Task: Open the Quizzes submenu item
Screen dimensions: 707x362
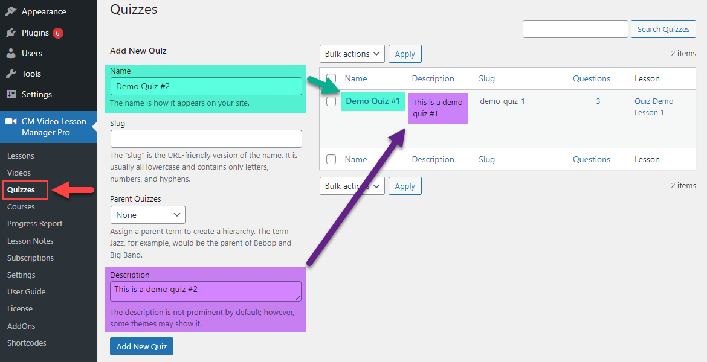Action: (x=21, y=189)
